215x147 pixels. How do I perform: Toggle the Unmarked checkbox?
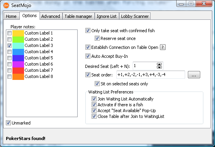[8, 123]
